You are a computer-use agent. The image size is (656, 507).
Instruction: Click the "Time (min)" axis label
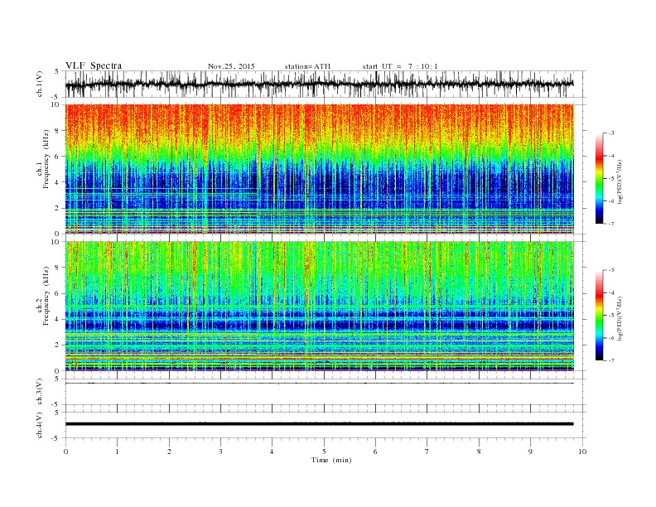coord(331,460)
